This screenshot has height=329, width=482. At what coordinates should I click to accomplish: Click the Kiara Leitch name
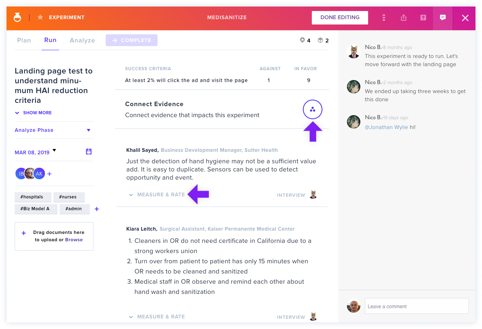pos(142,229)
